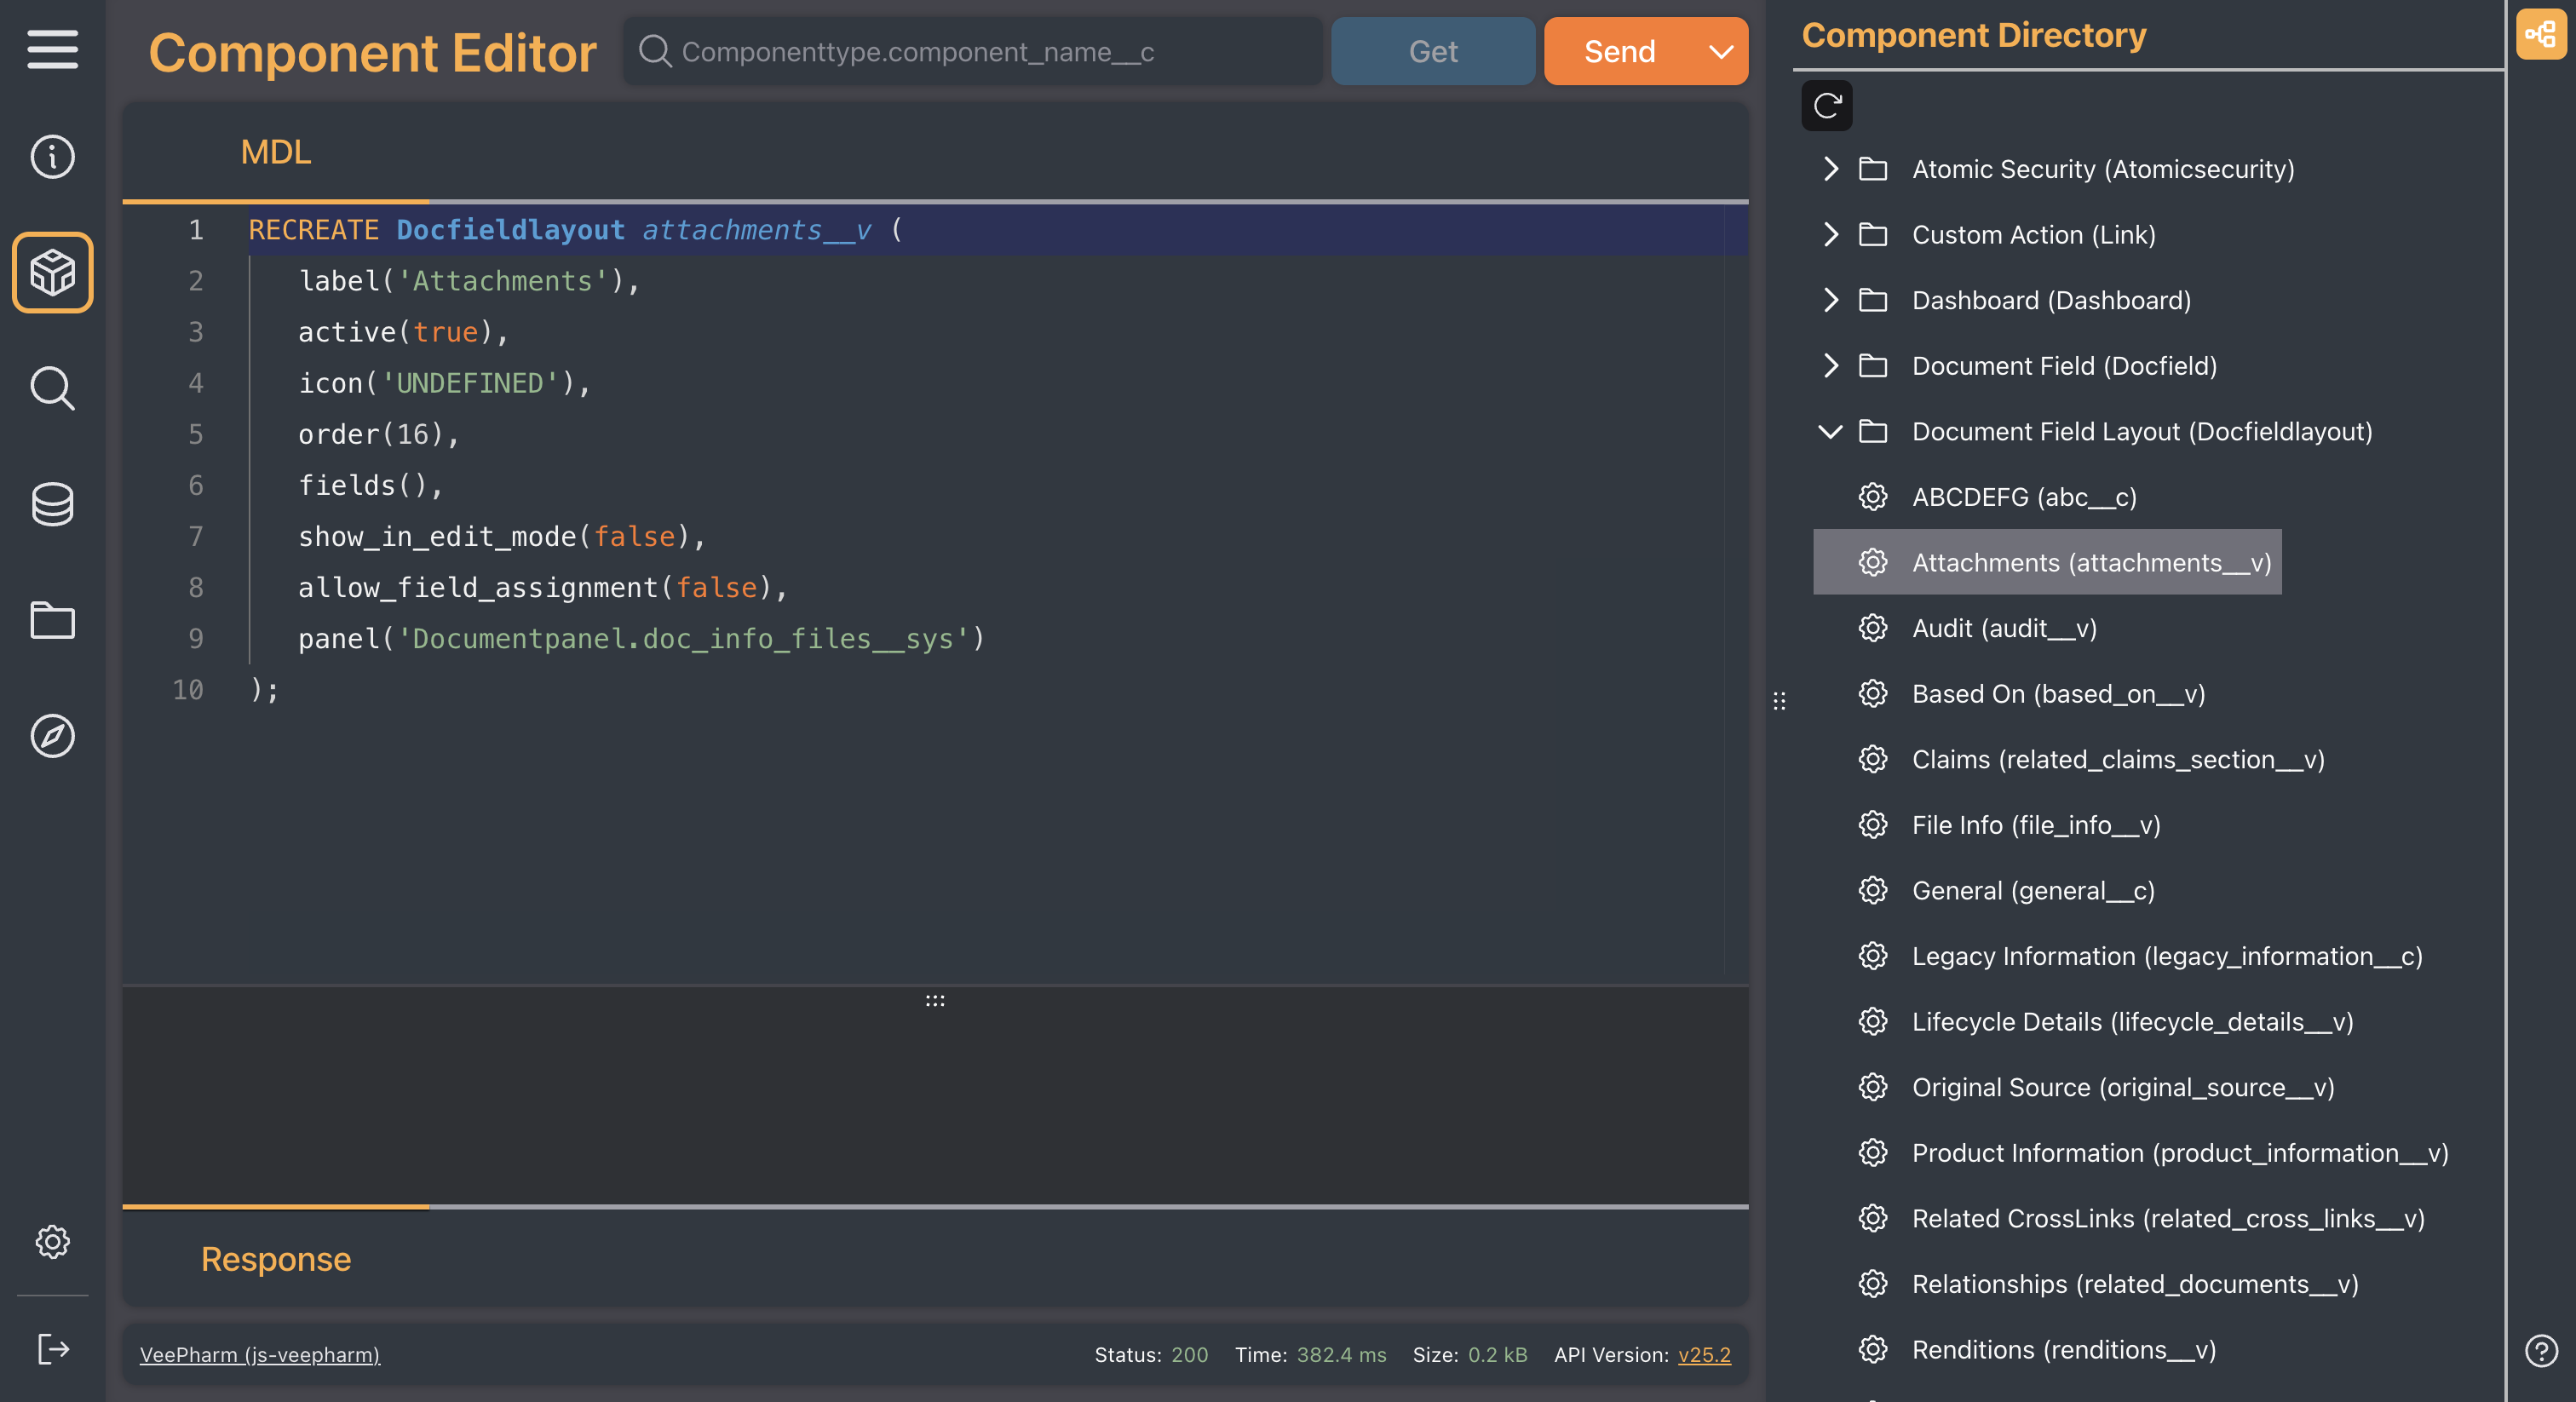The height and width of the screenshot is (1402, 2576).
Task: Click the horizontal editor-response divider handle
Action: tap(934, 1001)
